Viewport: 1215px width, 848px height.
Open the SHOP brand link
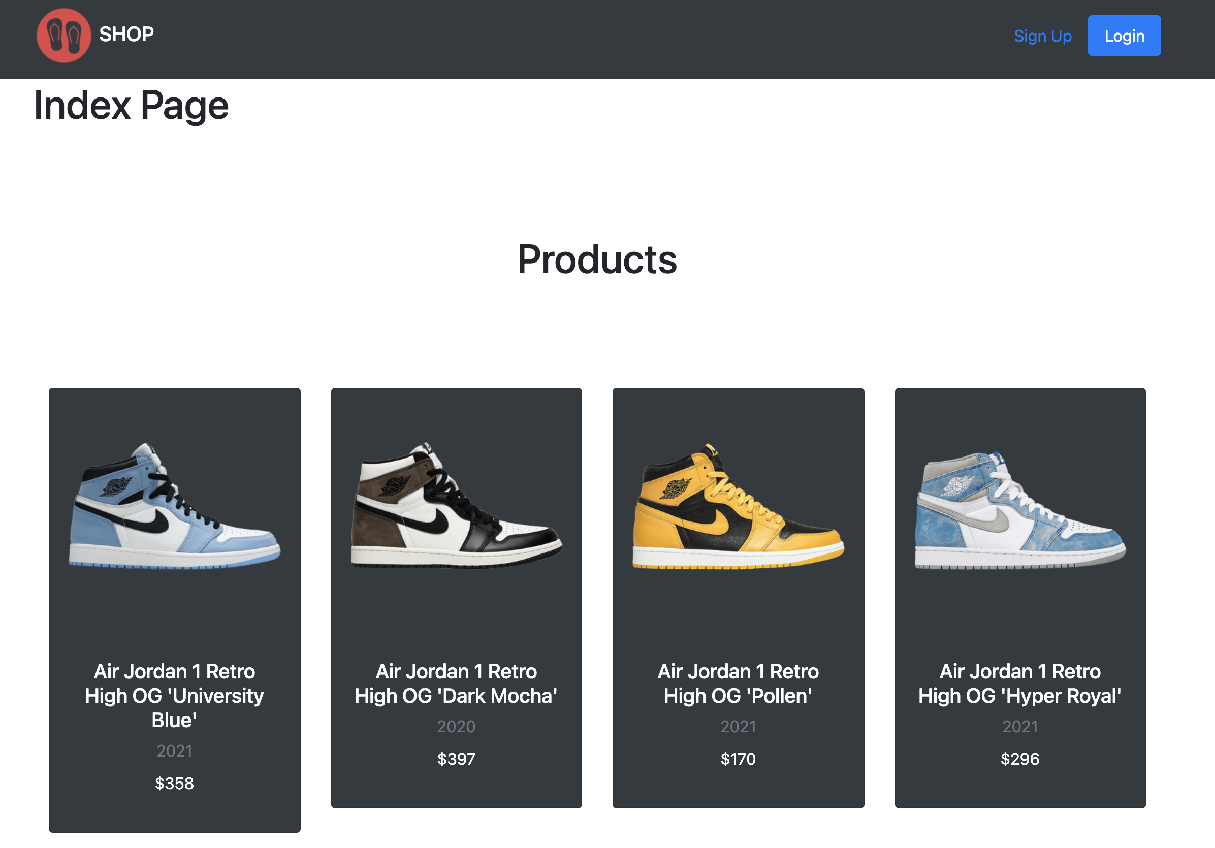coord(126,35)
